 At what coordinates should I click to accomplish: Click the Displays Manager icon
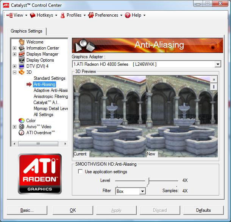pyautogui.click(x=22, y=54)
